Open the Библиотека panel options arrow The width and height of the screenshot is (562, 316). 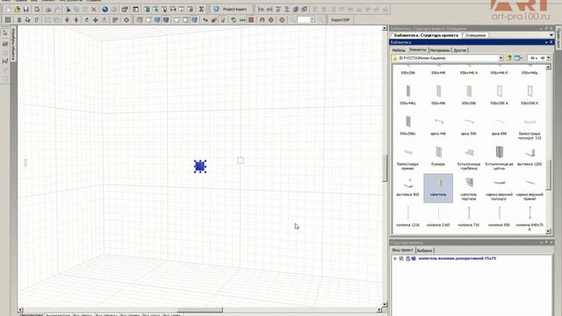point(546,42)
